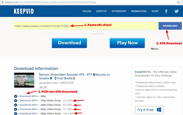Select the duration text '36:39'
This screenshot has height=115, width=183.
43,87
